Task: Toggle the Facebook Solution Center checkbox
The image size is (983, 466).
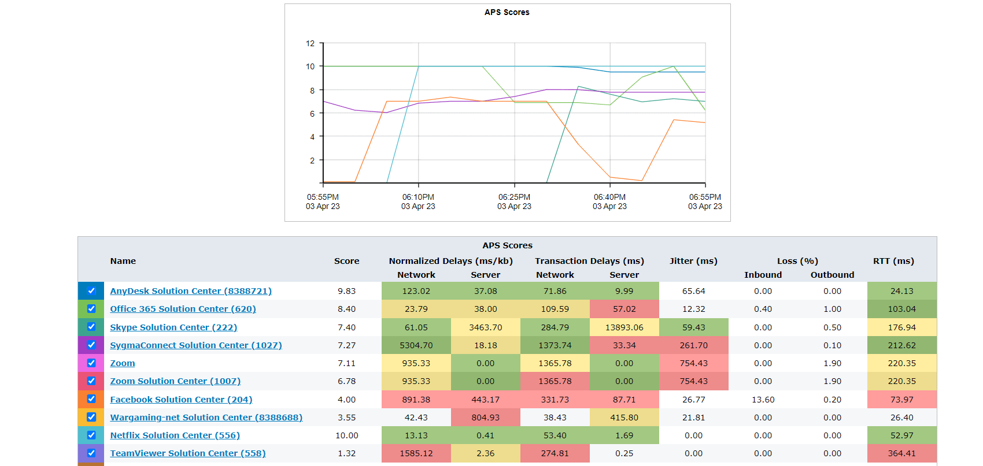Action: [91, 399]
